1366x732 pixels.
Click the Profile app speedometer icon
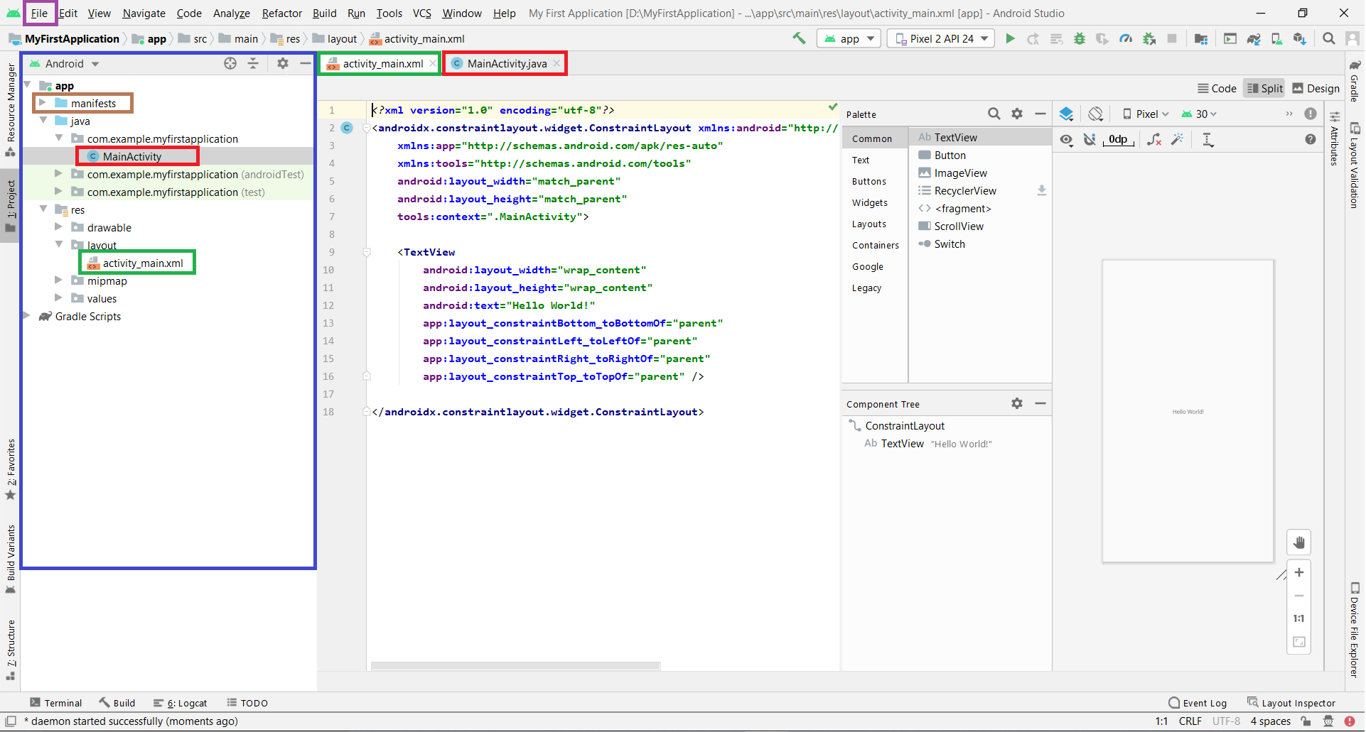point(1126,39)
